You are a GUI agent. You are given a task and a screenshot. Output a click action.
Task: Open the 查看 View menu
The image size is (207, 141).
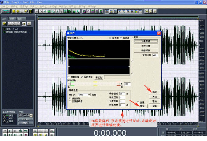[24, 6]
